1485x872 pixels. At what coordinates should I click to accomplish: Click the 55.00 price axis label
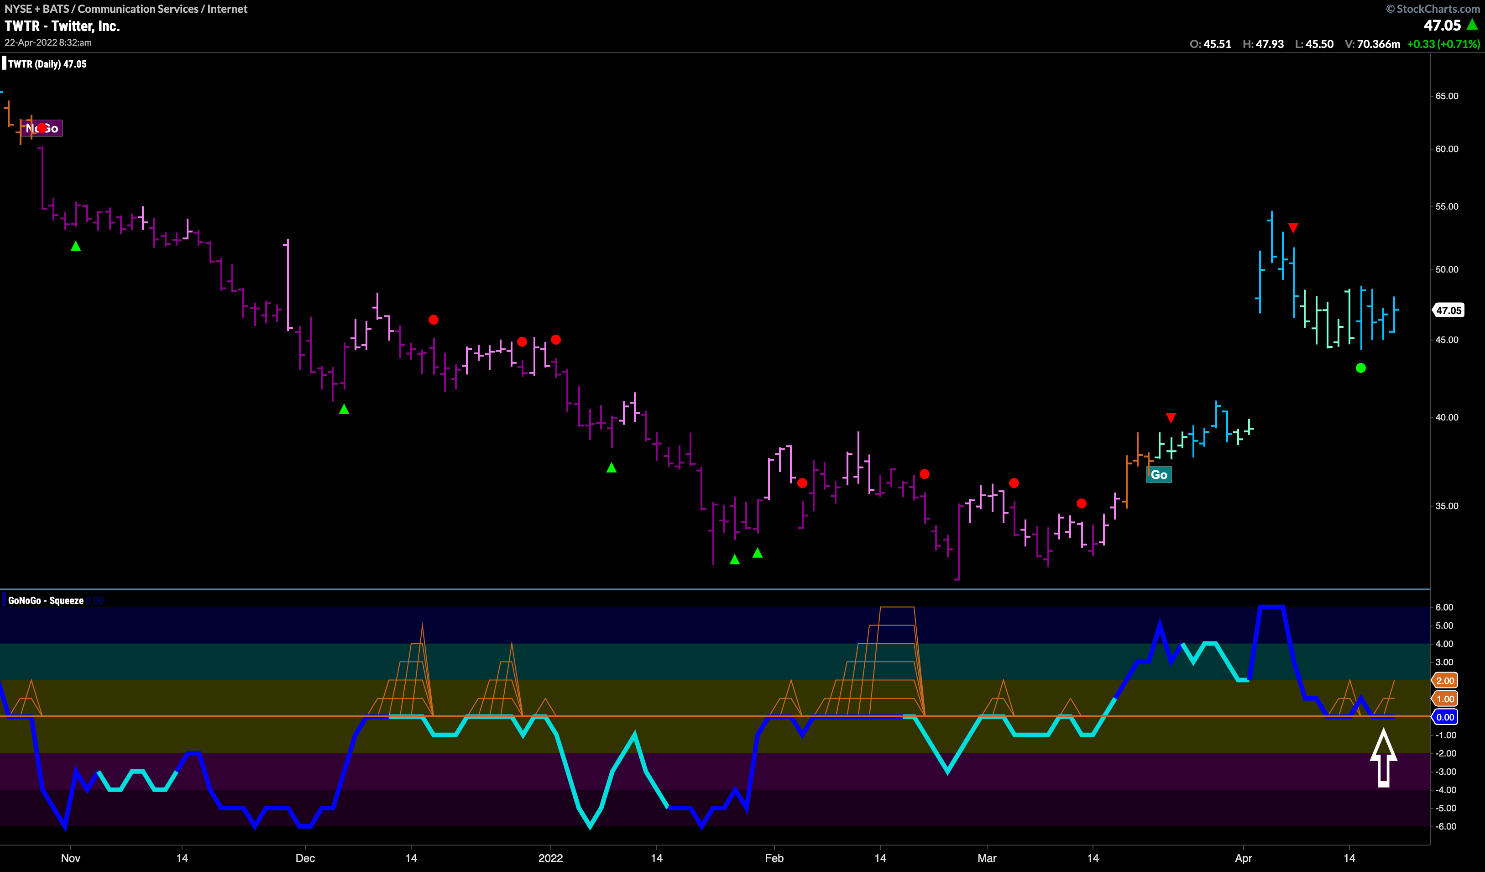point(1447,206)
